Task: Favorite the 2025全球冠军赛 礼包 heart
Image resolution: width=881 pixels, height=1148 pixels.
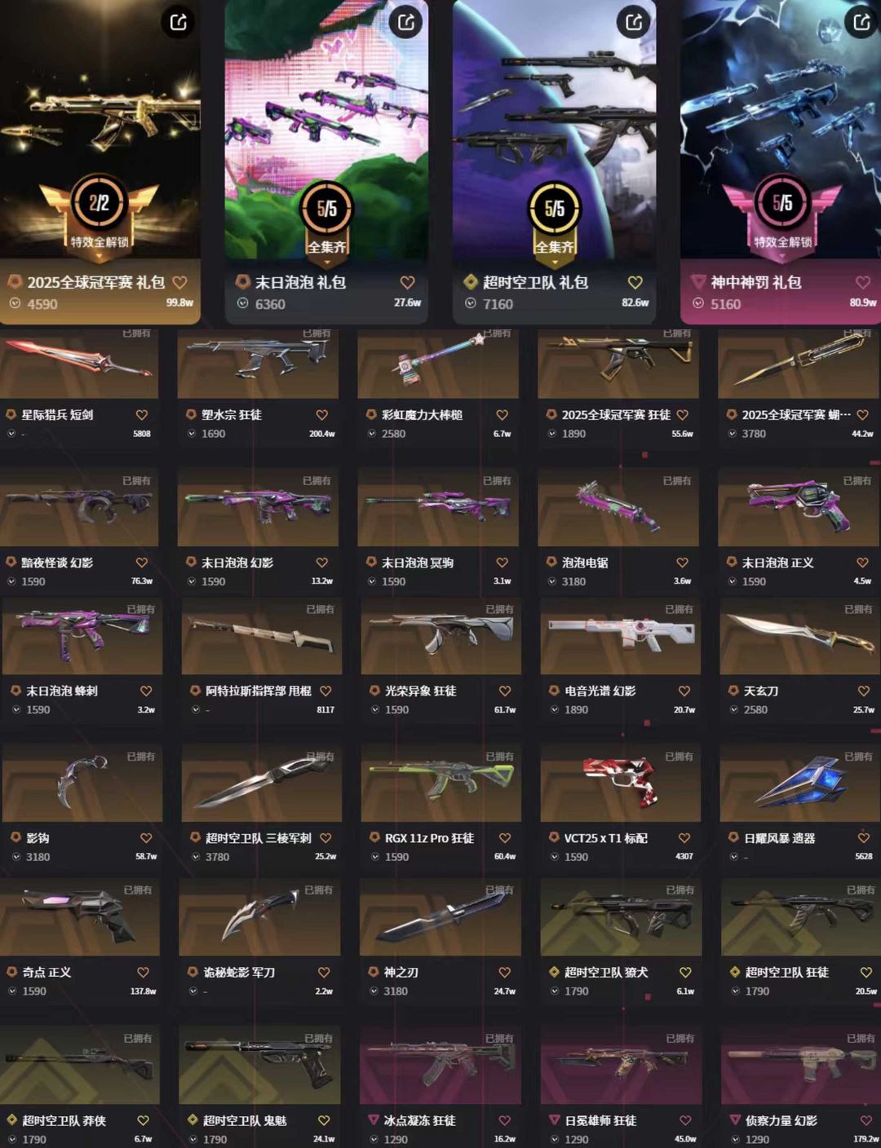Action: (180, 282)
